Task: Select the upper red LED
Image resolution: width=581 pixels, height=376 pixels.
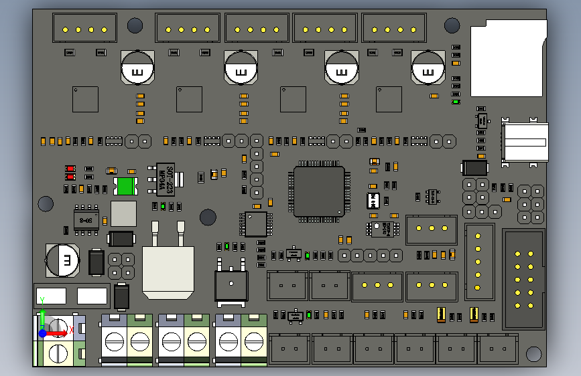Action: 70,169
